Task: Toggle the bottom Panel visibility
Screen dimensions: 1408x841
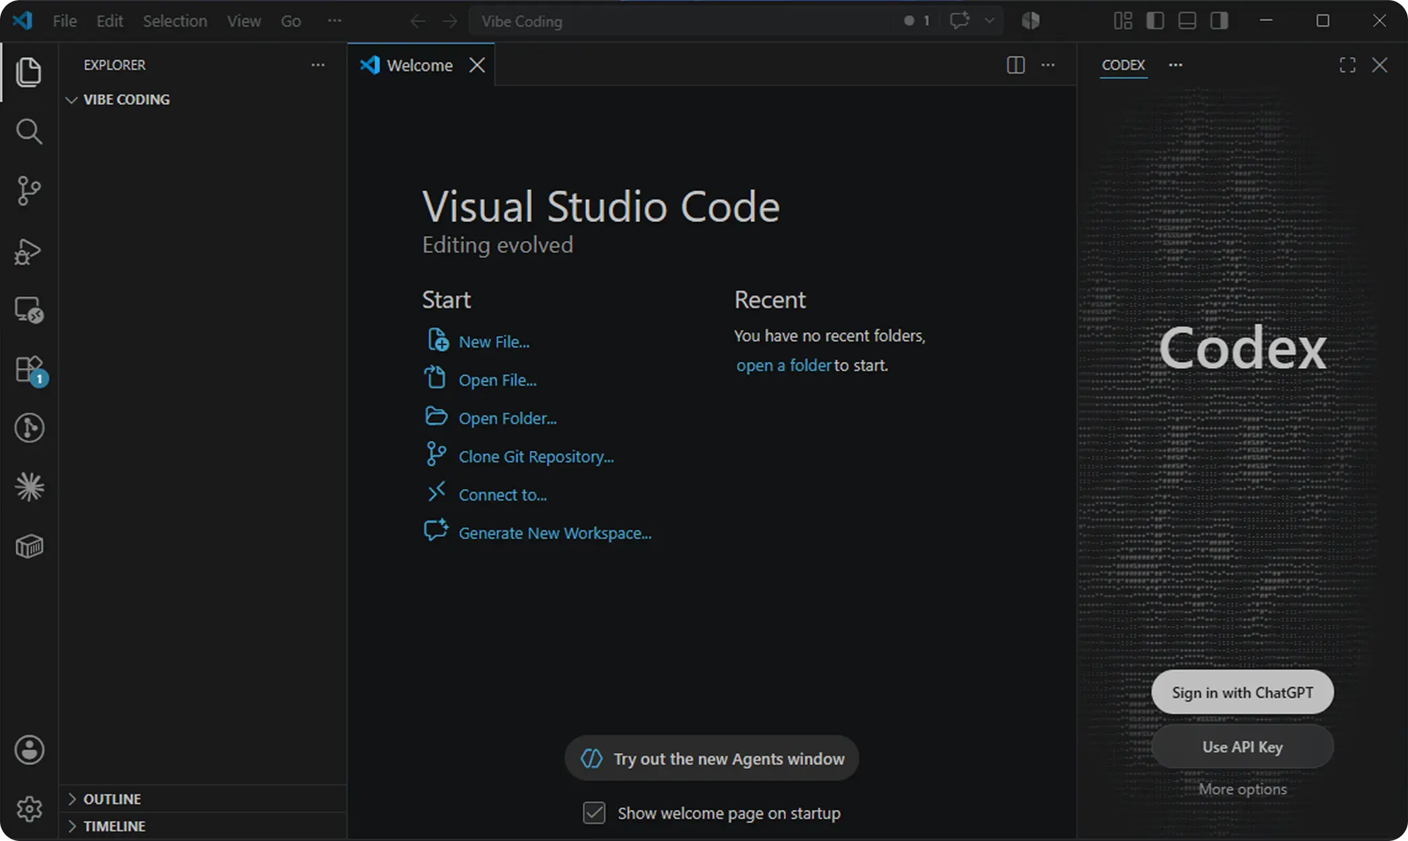Action: point(1187,21)
